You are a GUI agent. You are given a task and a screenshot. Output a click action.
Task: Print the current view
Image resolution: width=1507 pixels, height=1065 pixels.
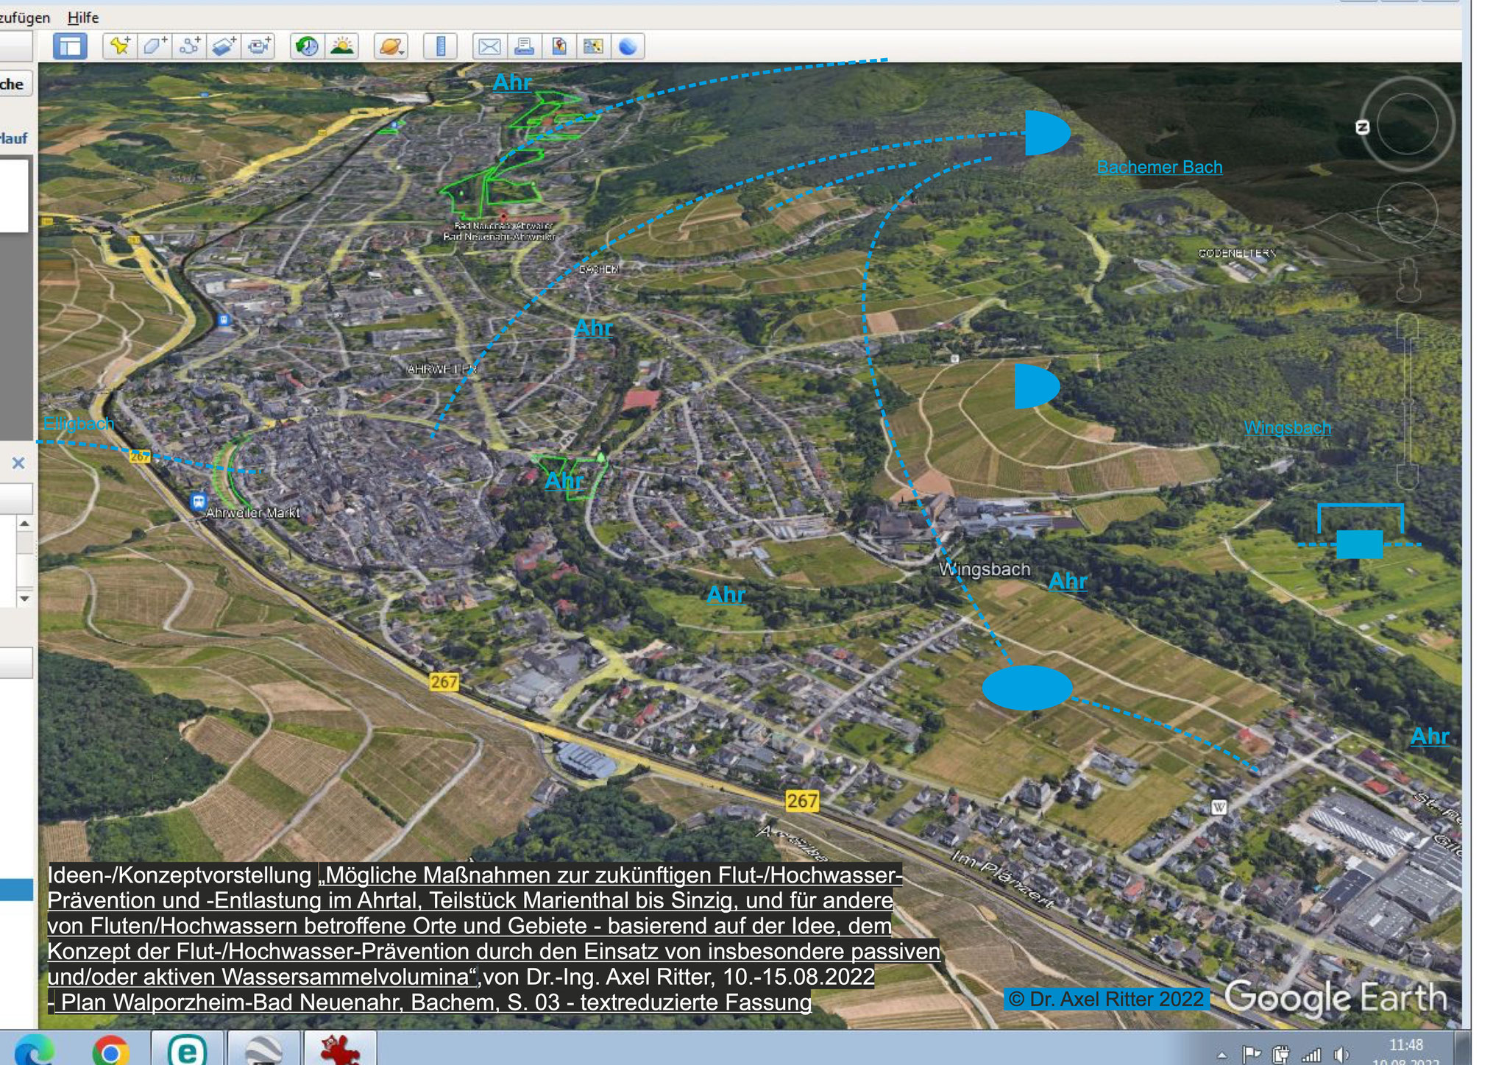click(x=524, y=46)
